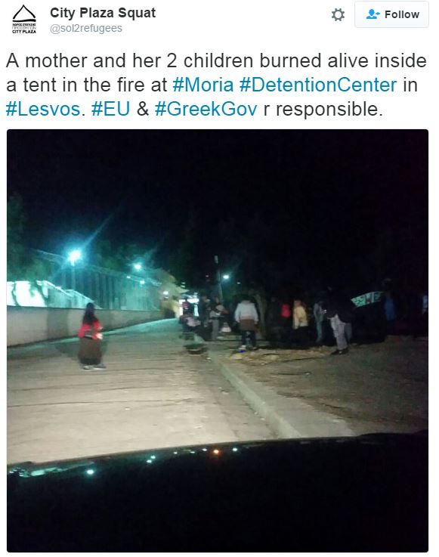
Task: Follow the City Plaza Squat account
Action: 391,14
